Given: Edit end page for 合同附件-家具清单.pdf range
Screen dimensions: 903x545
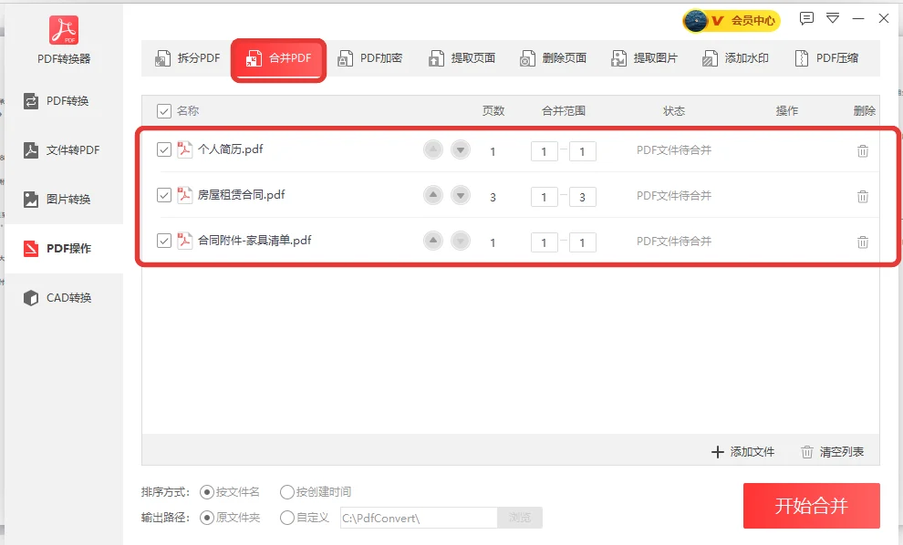Looking at the screenshot, I should (582, 242).
